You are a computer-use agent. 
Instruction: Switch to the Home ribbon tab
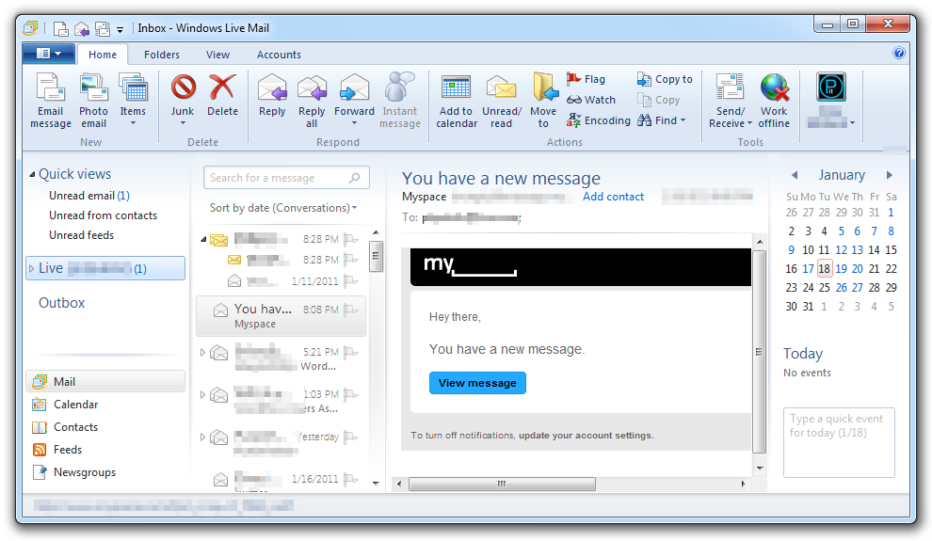pyautogui.click(x=103, y=55)
